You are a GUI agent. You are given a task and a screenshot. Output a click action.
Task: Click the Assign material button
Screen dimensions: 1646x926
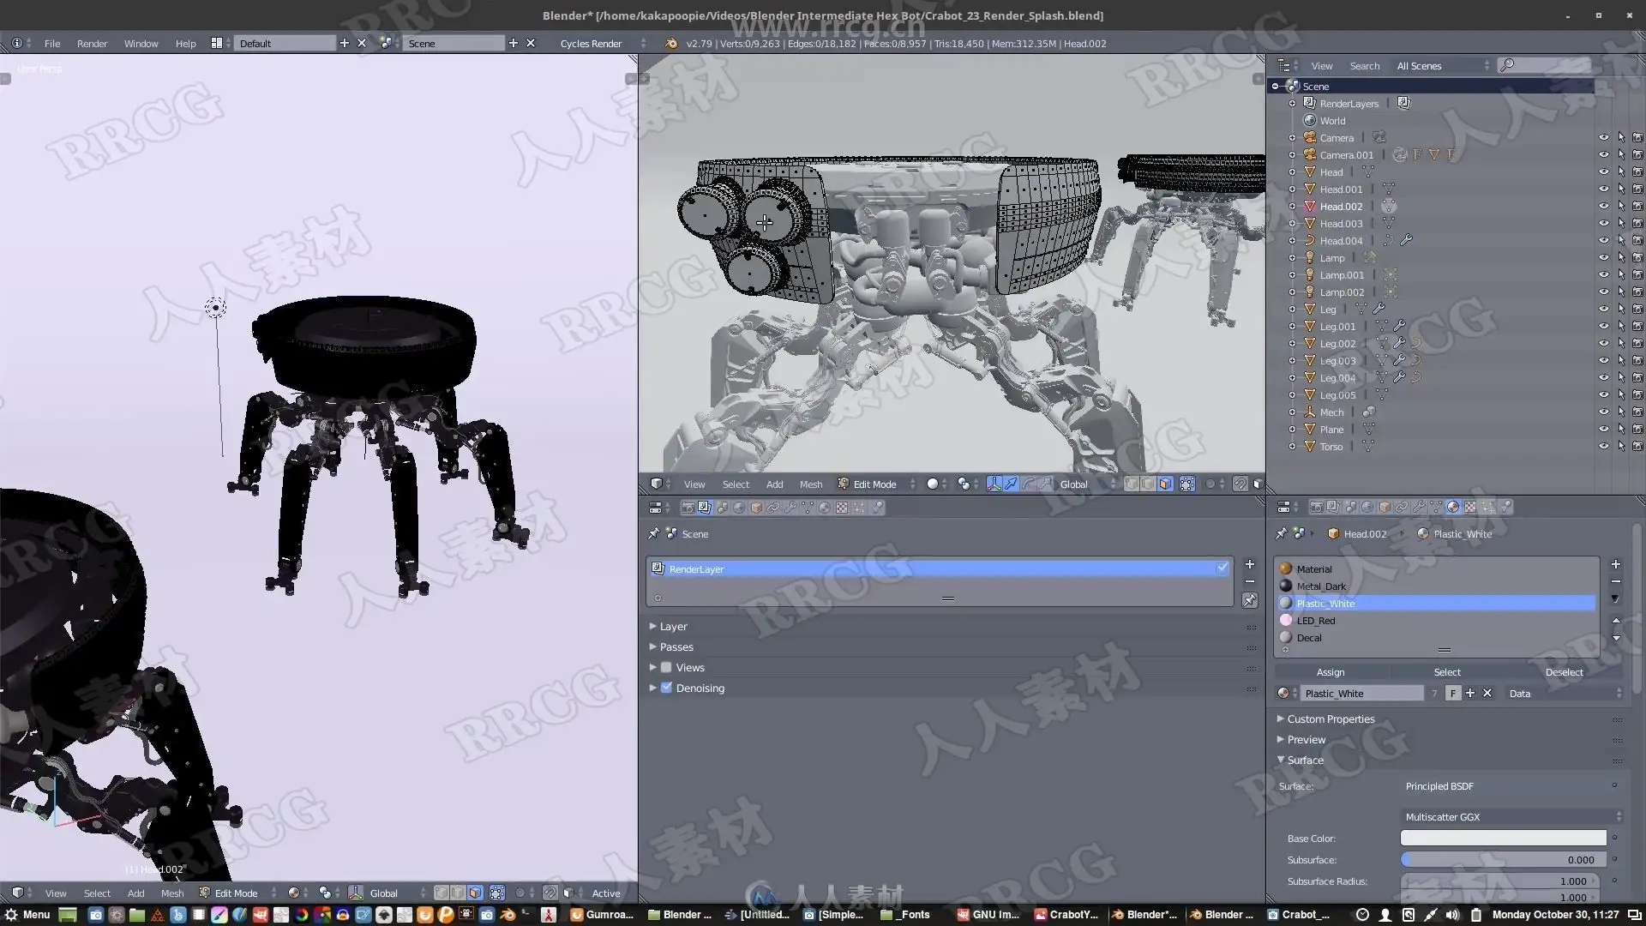pyautogui.click(x=1331, y=672)
